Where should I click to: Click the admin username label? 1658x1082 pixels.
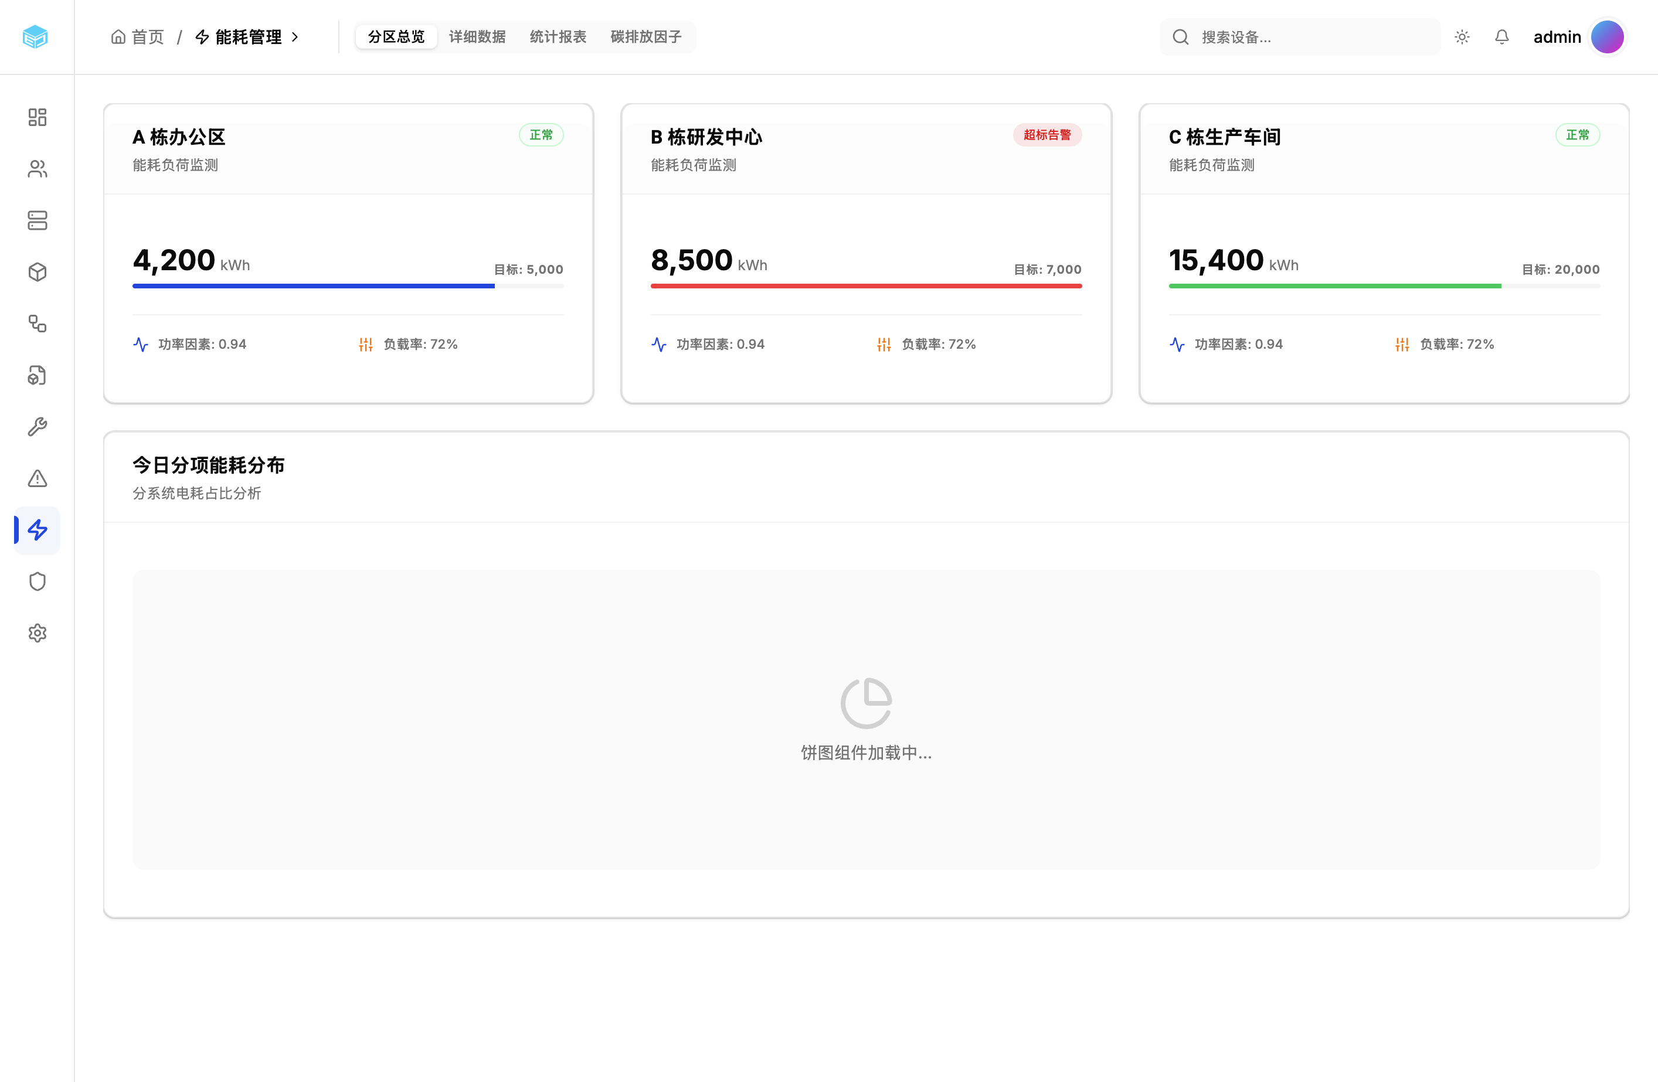click(x=1557, y=37)
